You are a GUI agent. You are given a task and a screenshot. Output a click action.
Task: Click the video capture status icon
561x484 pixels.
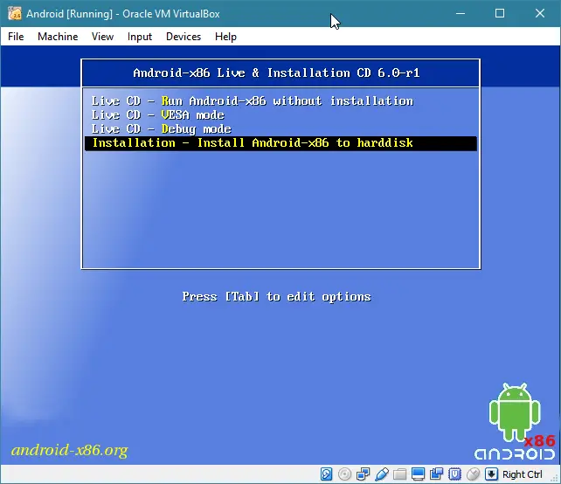436,474
